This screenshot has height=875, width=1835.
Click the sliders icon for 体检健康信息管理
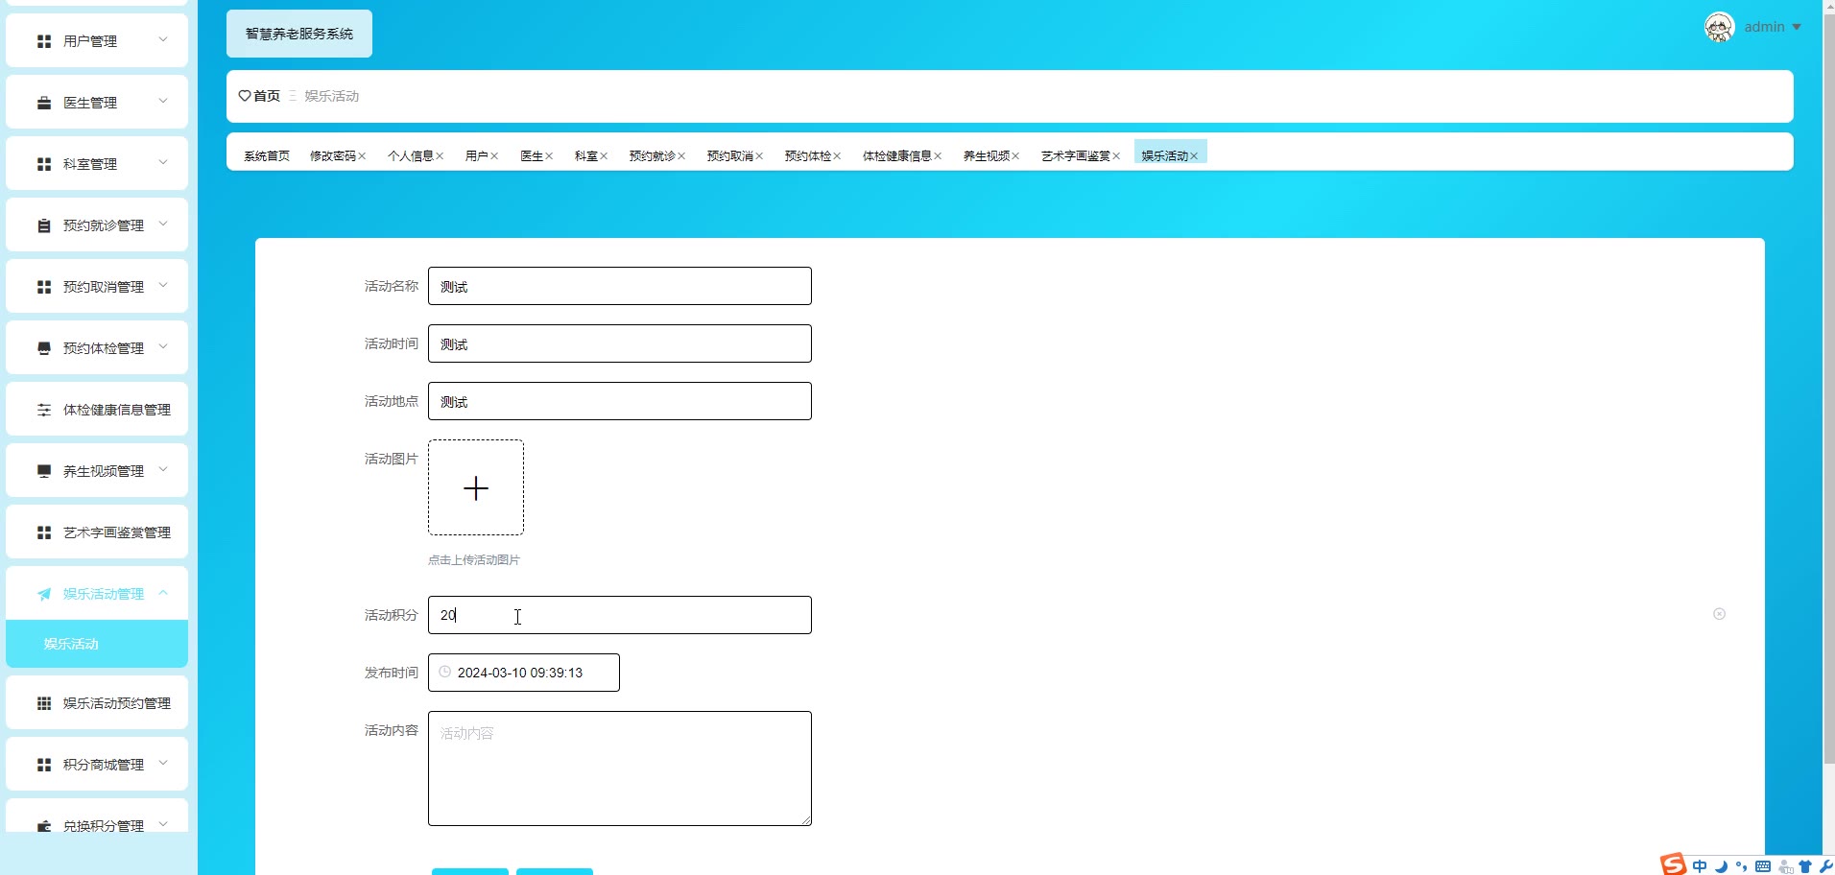point(44,410)
